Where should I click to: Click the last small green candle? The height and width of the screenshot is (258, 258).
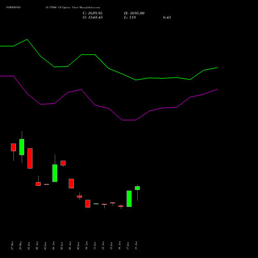pyautogui.click(x=137, y=188)
